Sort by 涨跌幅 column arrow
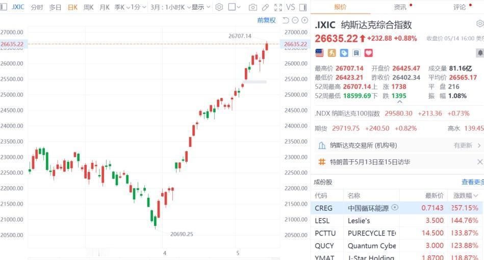 pos(475,195)
